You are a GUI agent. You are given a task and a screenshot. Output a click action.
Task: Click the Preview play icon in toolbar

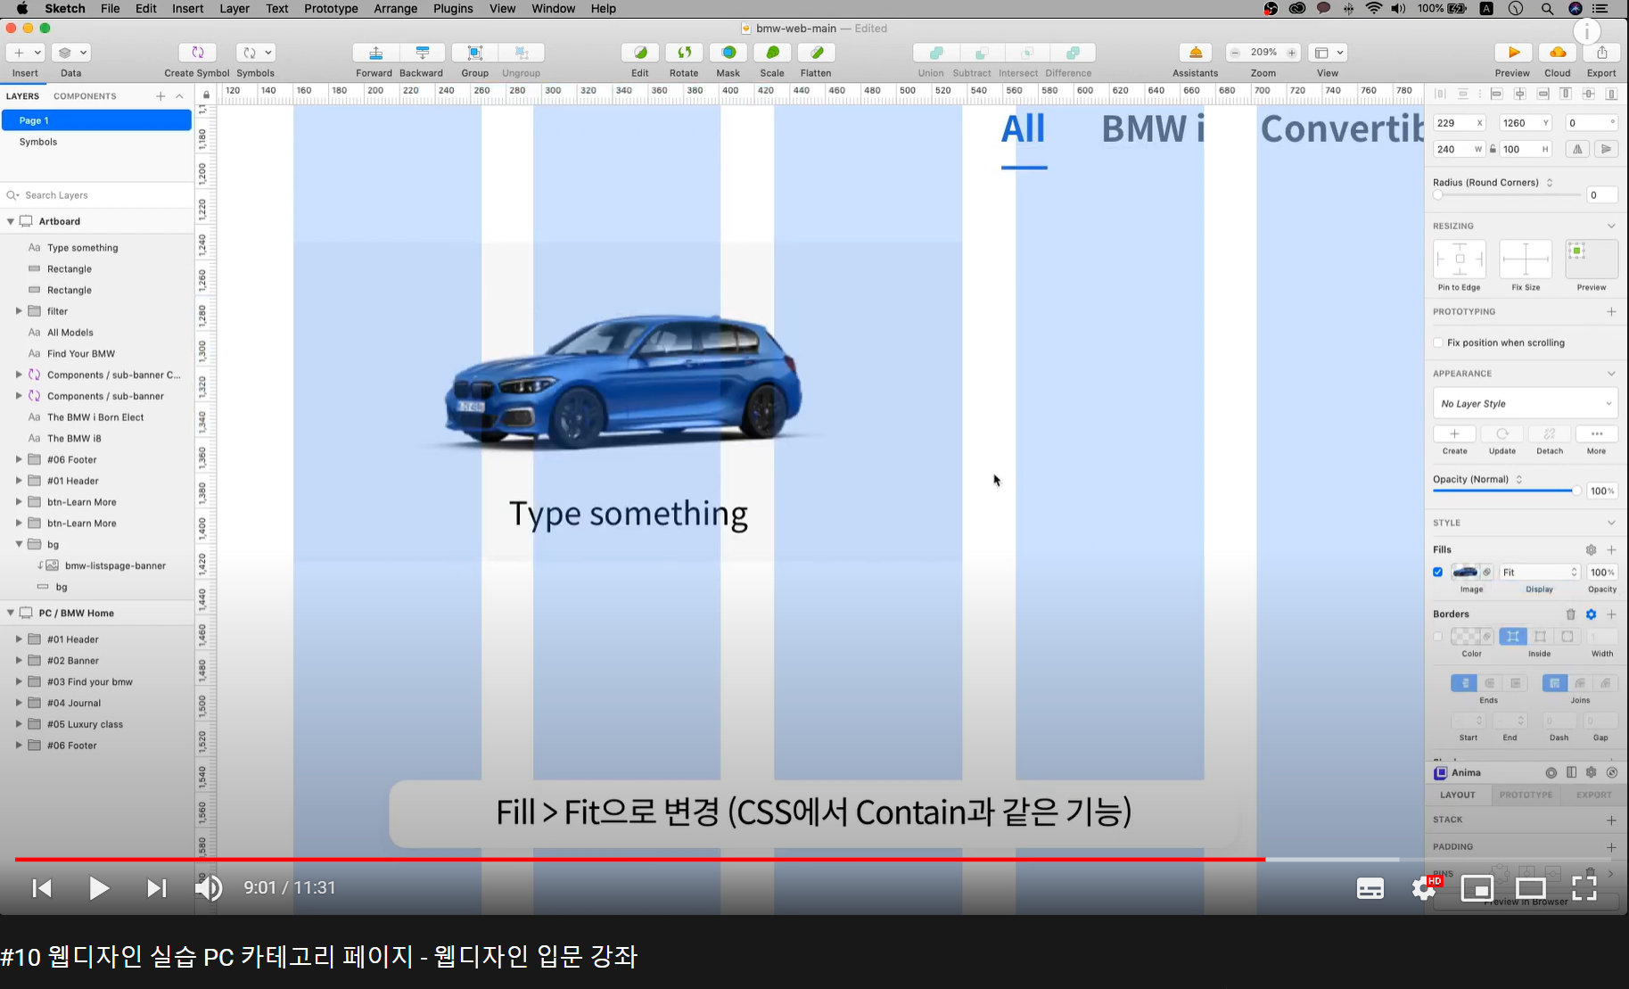pyautogui.click(x=1513, y=53)
